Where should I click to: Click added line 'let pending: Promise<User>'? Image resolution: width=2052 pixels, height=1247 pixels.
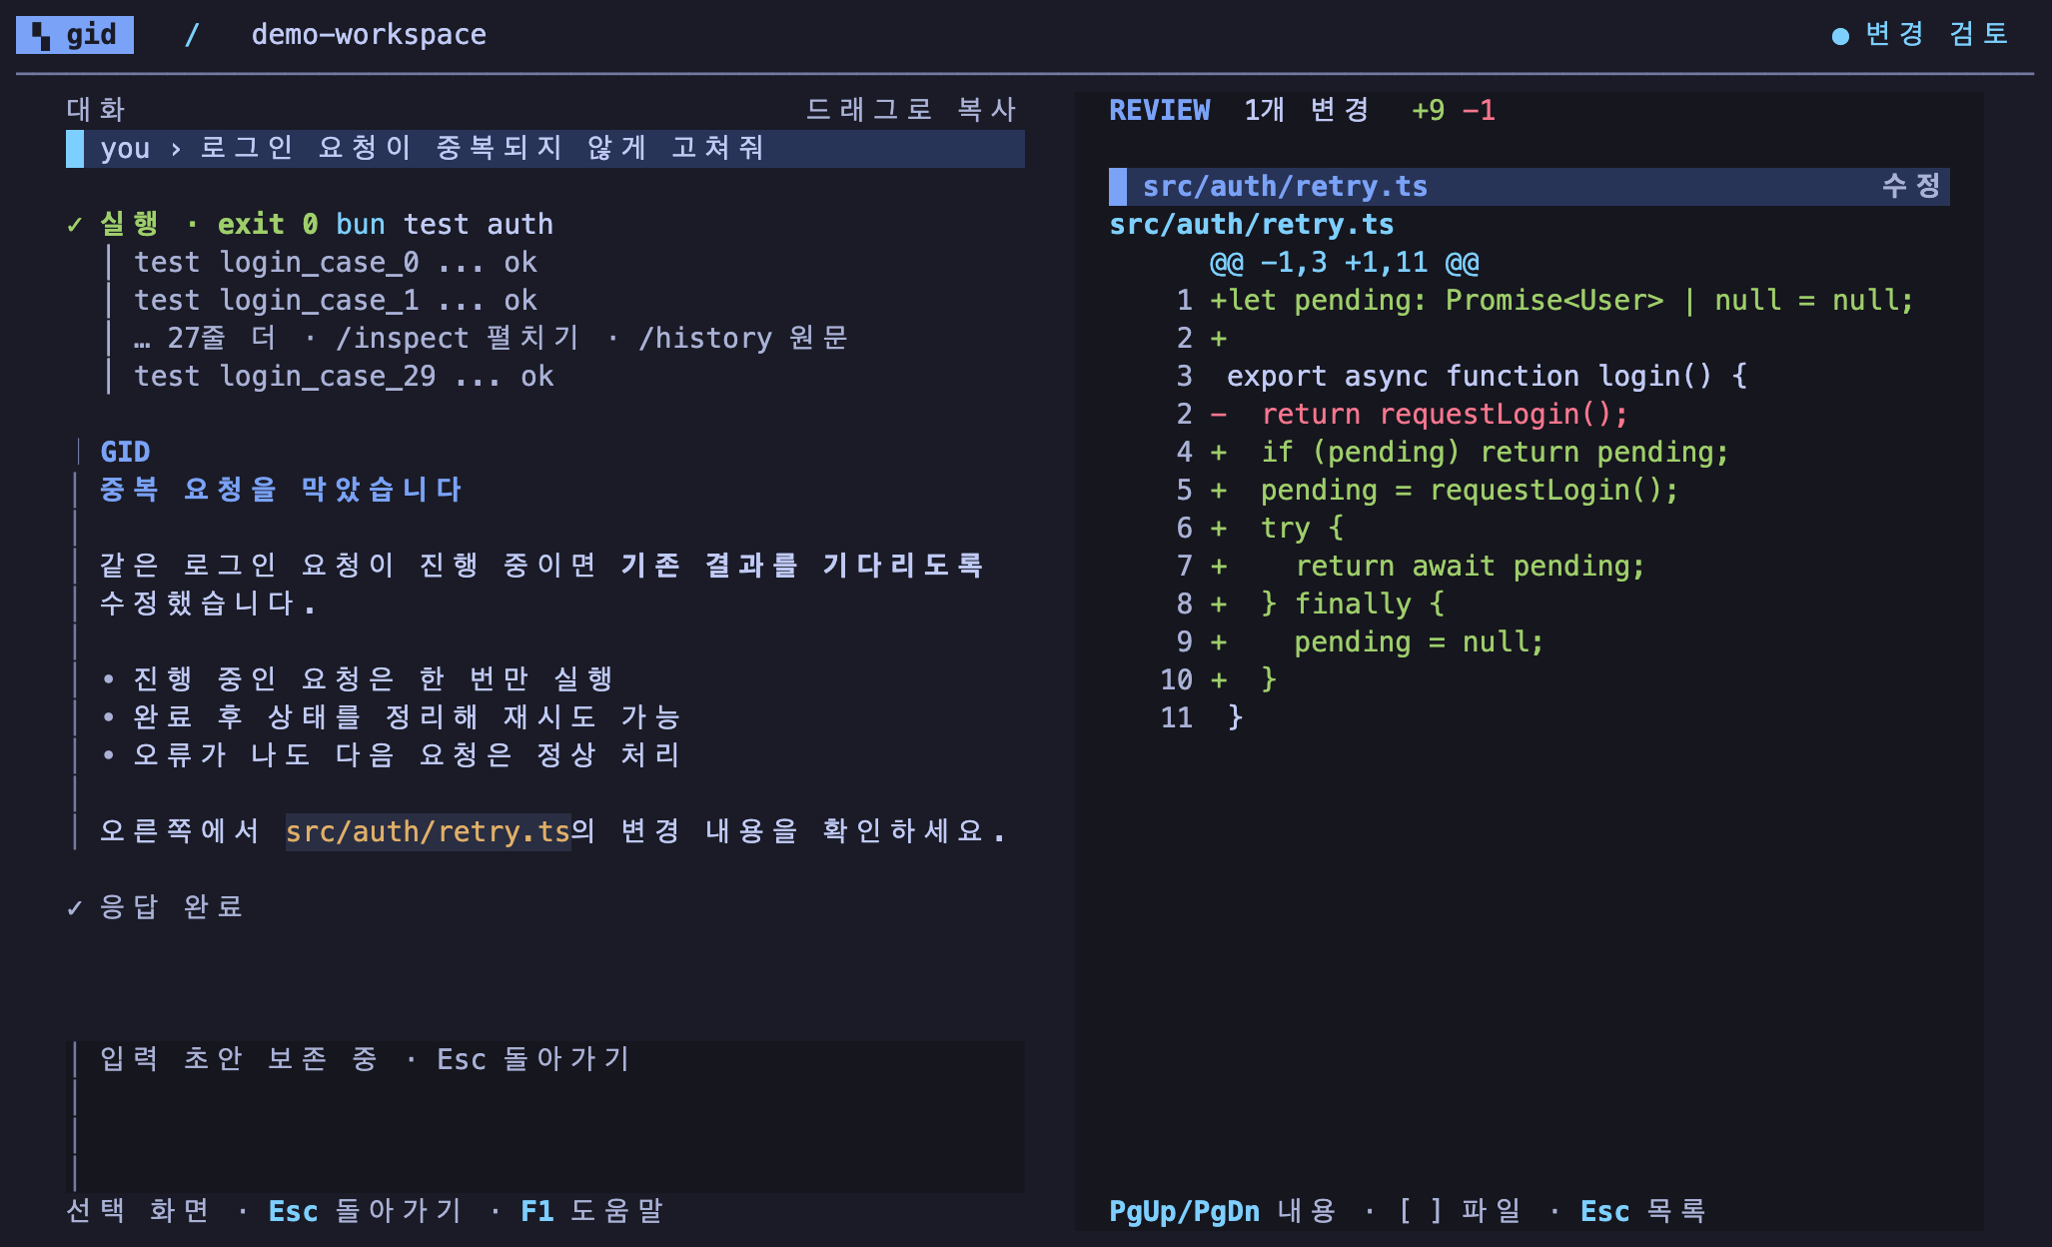pyautogui.click(x=1561, y=300)
